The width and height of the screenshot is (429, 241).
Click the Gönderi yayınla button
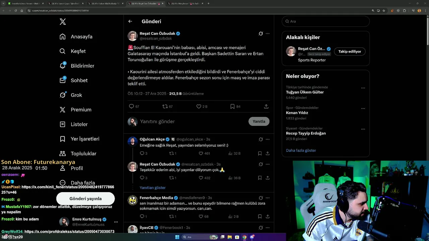(85, 198)
